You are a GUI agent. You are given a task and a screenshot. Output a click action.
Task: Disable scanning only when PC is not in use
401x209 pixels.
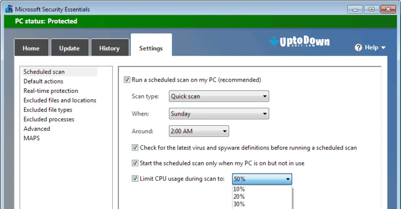click(x=135, y=163)
